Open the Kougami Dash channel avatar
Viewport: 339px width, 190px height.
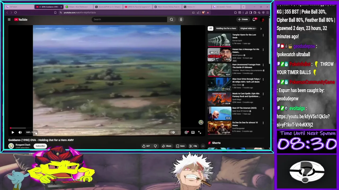point(11,146)
